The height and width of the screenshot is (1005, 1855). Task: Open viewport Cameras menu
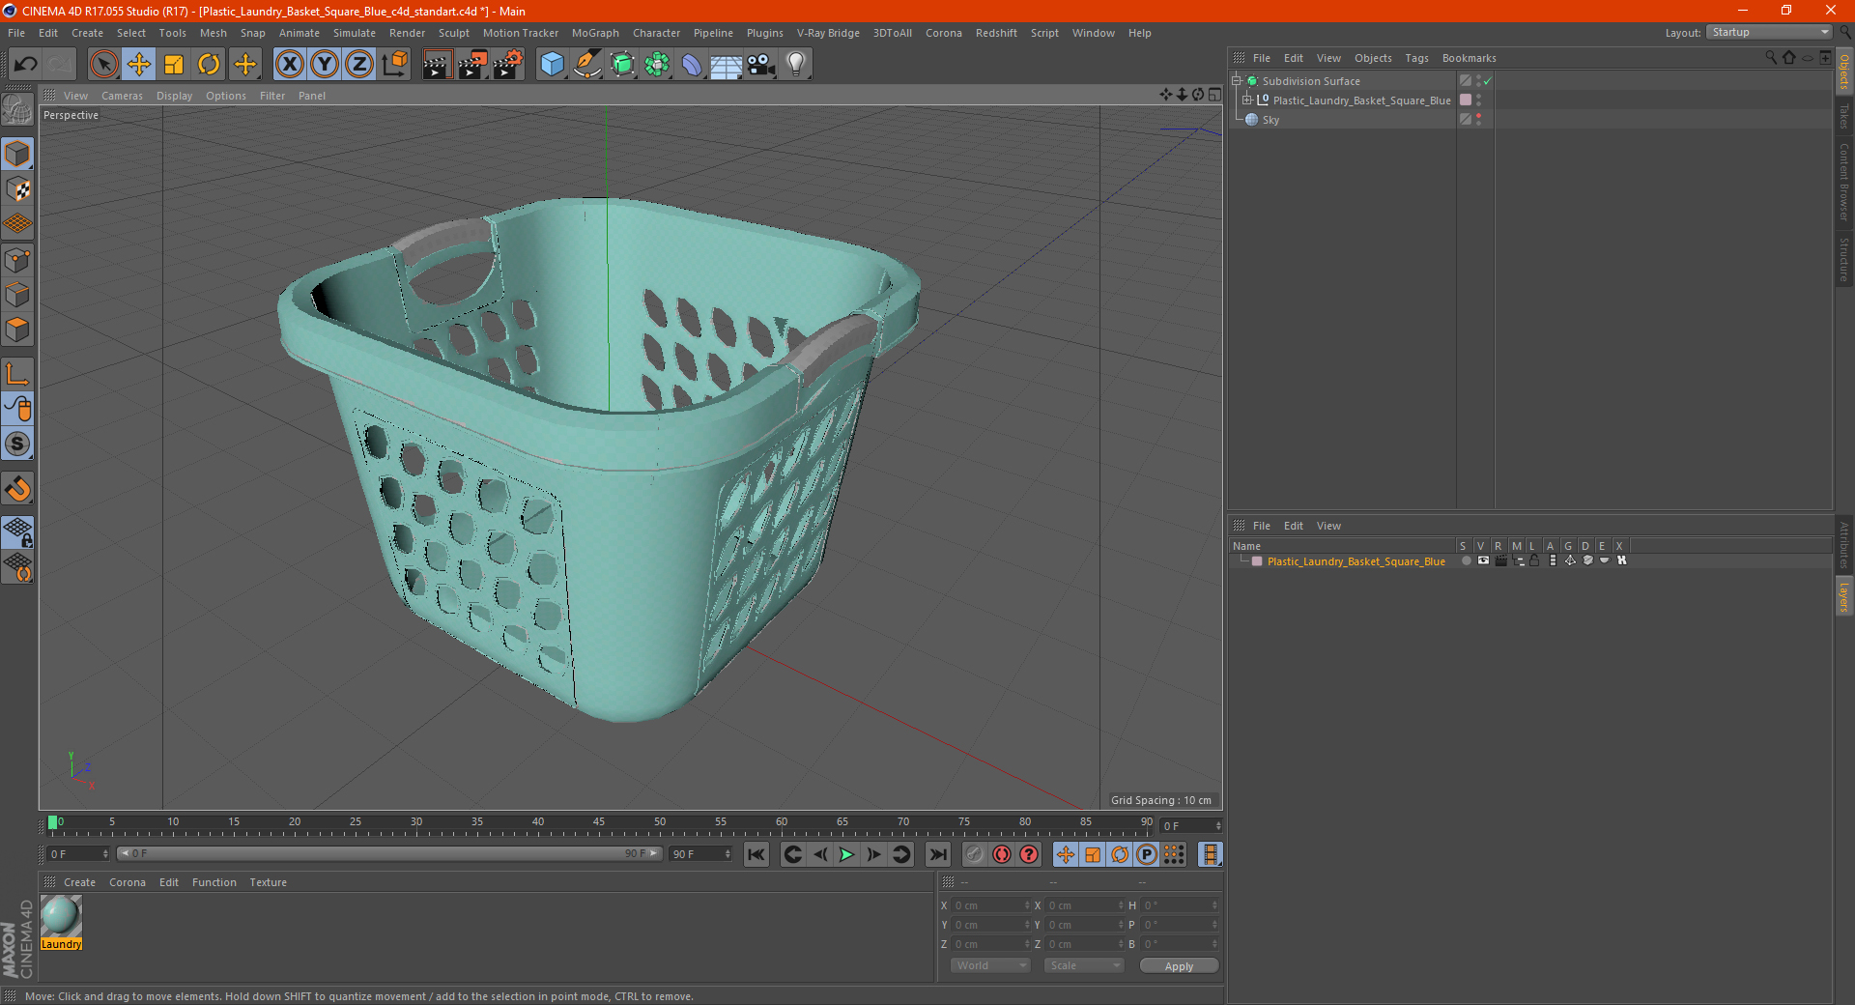(x=122, y=96)
